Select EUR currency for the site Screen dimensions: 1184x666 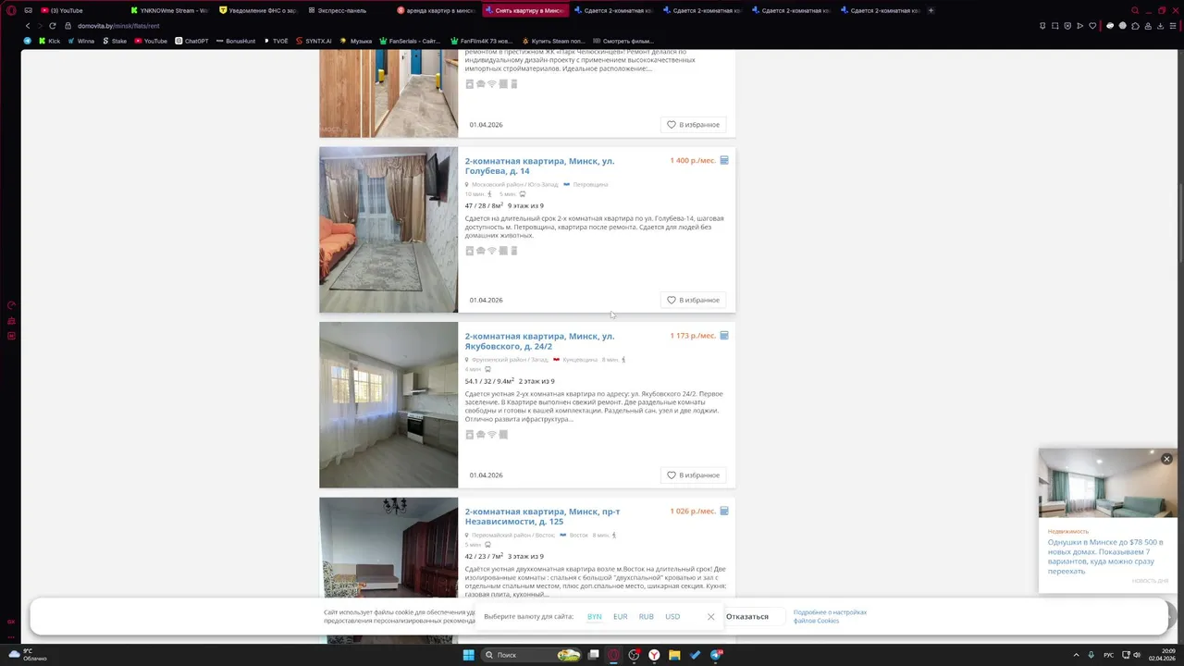click(x=621, y=617)
